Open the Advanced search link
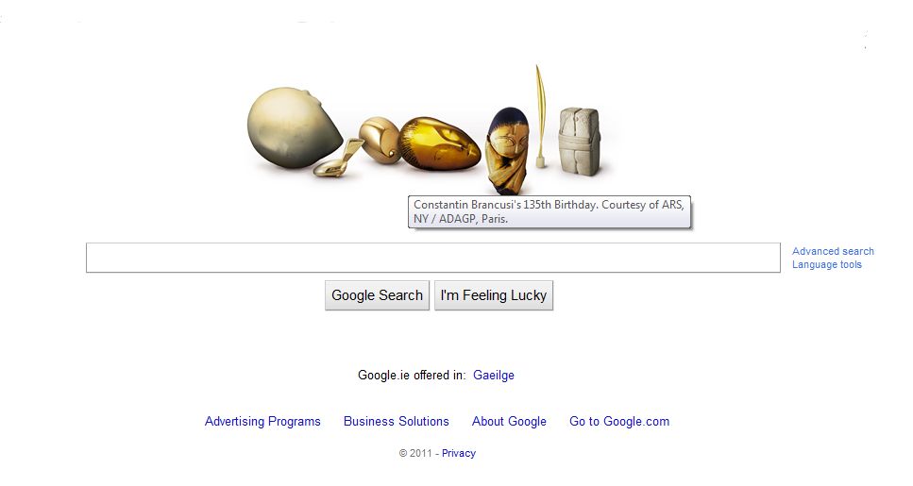Viewport: 913px width, 486px height. point(833,251)
